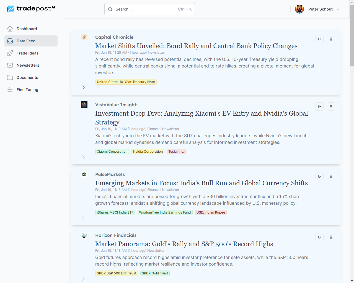Click the PulseMarkets publisher avatar
The height and width of the screenshot is (283, 354).
(x=84, y=174)
